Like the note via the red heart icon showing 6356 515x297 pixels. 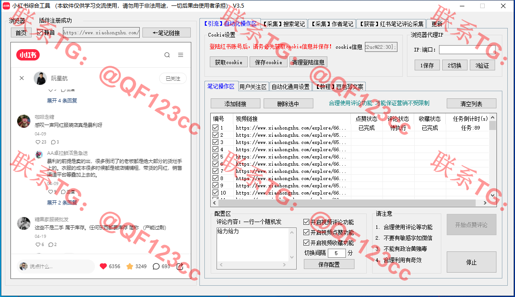[x=103, y=266]
